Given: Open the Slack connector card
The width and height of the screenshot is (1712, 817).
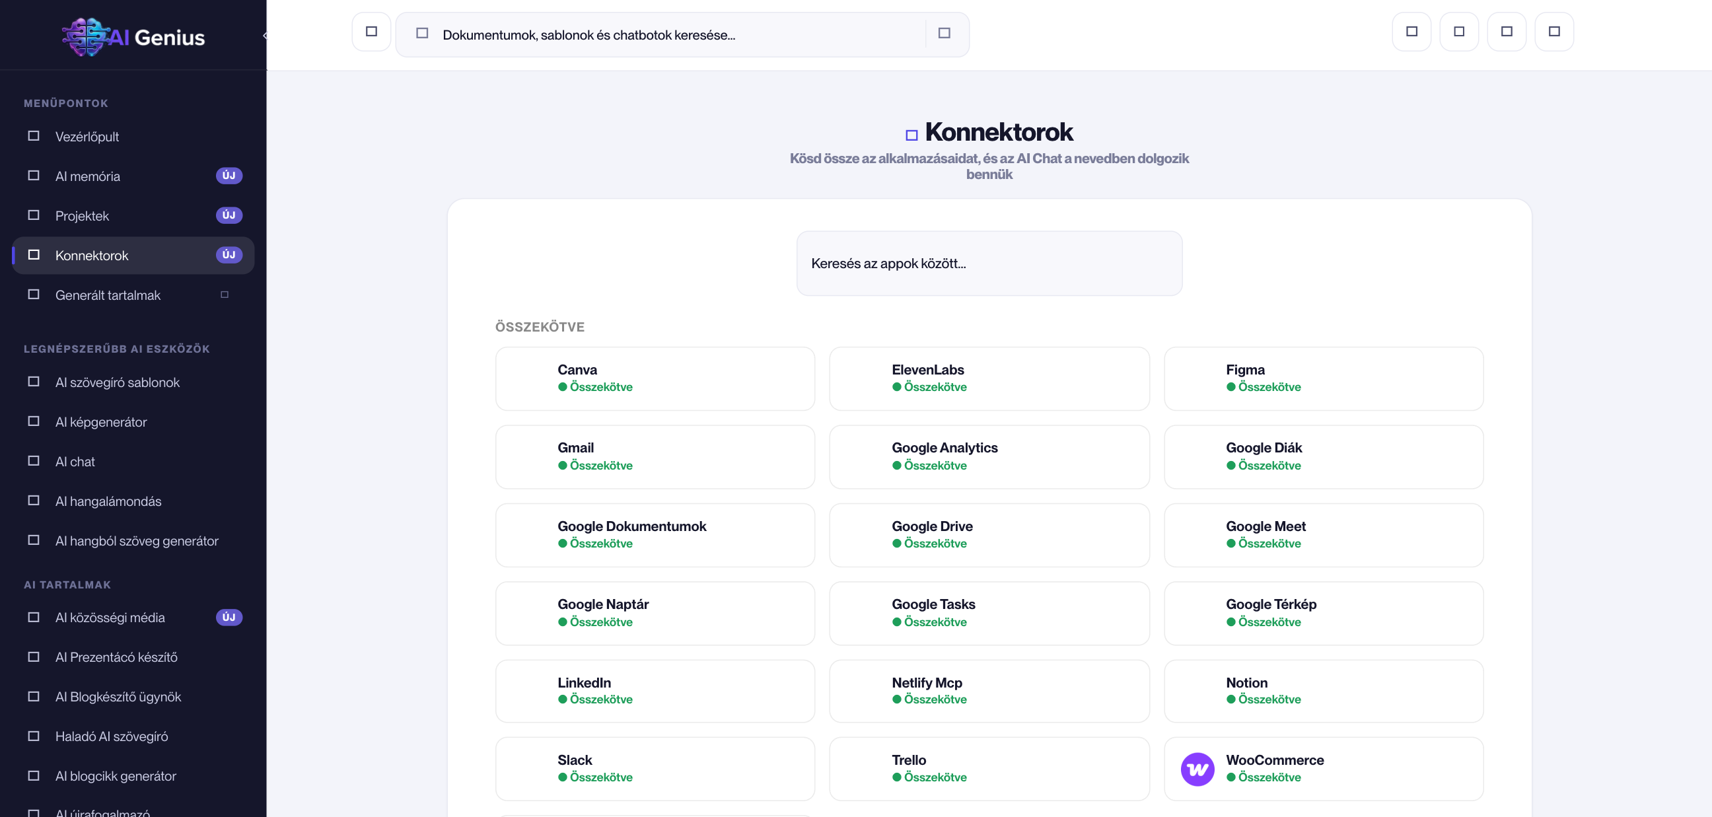Looking at the screenshot, I should point(655,769).
